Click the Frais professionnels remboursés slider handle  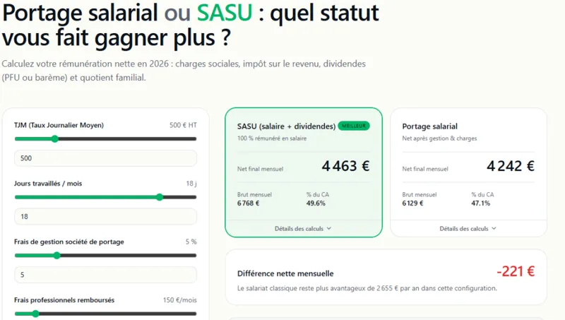(35, 314)
